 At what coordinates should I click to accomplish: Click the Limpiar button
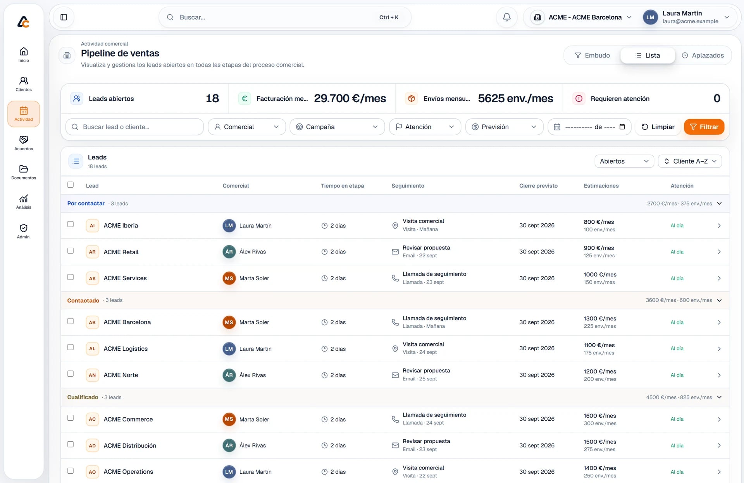pyautogui.click(x=658, y=127)
